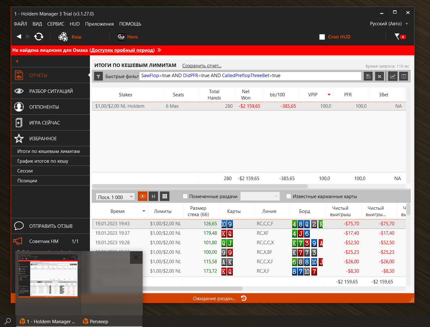The width and height of the screenshot is (430, 327).
Task: Open the Русский (Авто) language dropdown
Action: 389,24
